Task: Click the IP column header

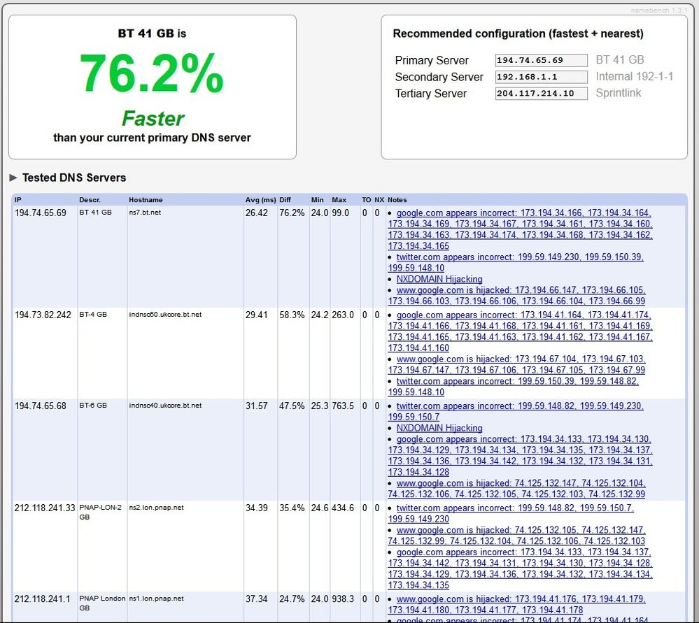Action: [17, 200]
